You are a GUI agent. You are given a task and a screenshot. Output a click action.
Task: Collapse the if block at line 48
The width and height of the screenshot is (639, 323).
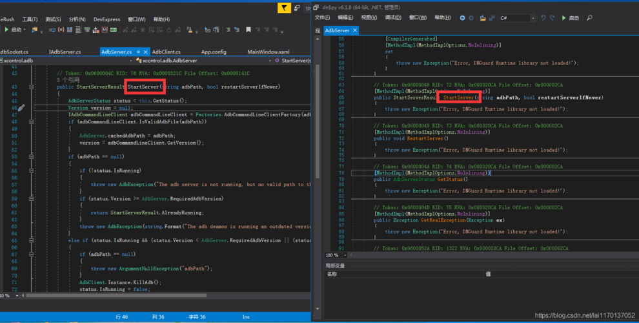pyautogui.click(x=32, y=121)
